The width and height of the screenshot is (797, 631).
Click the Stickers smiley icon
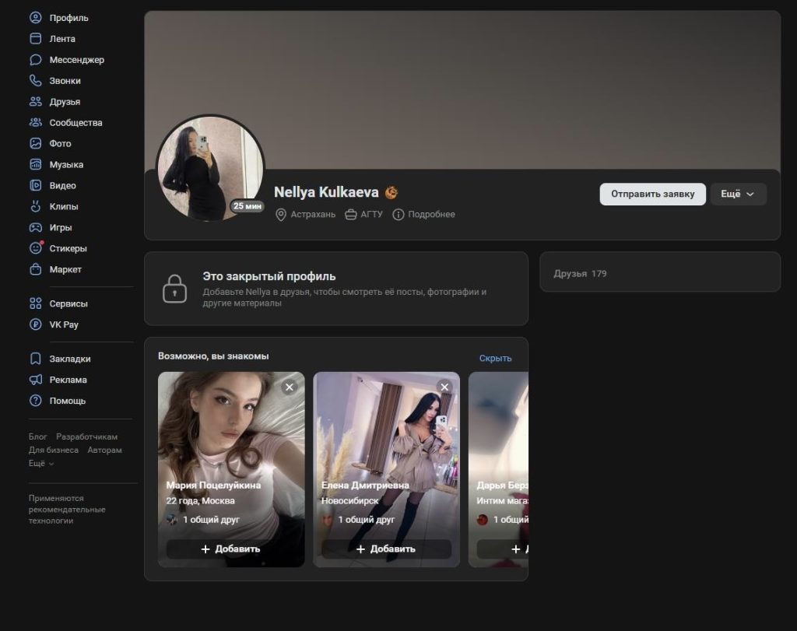coord(35,249)
